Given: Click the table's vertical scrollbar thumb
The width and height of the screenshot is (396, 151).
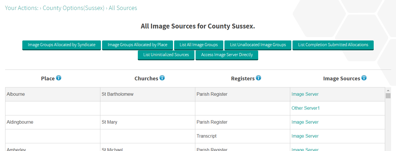Looking at the screenshot, I should pos(388,96).
